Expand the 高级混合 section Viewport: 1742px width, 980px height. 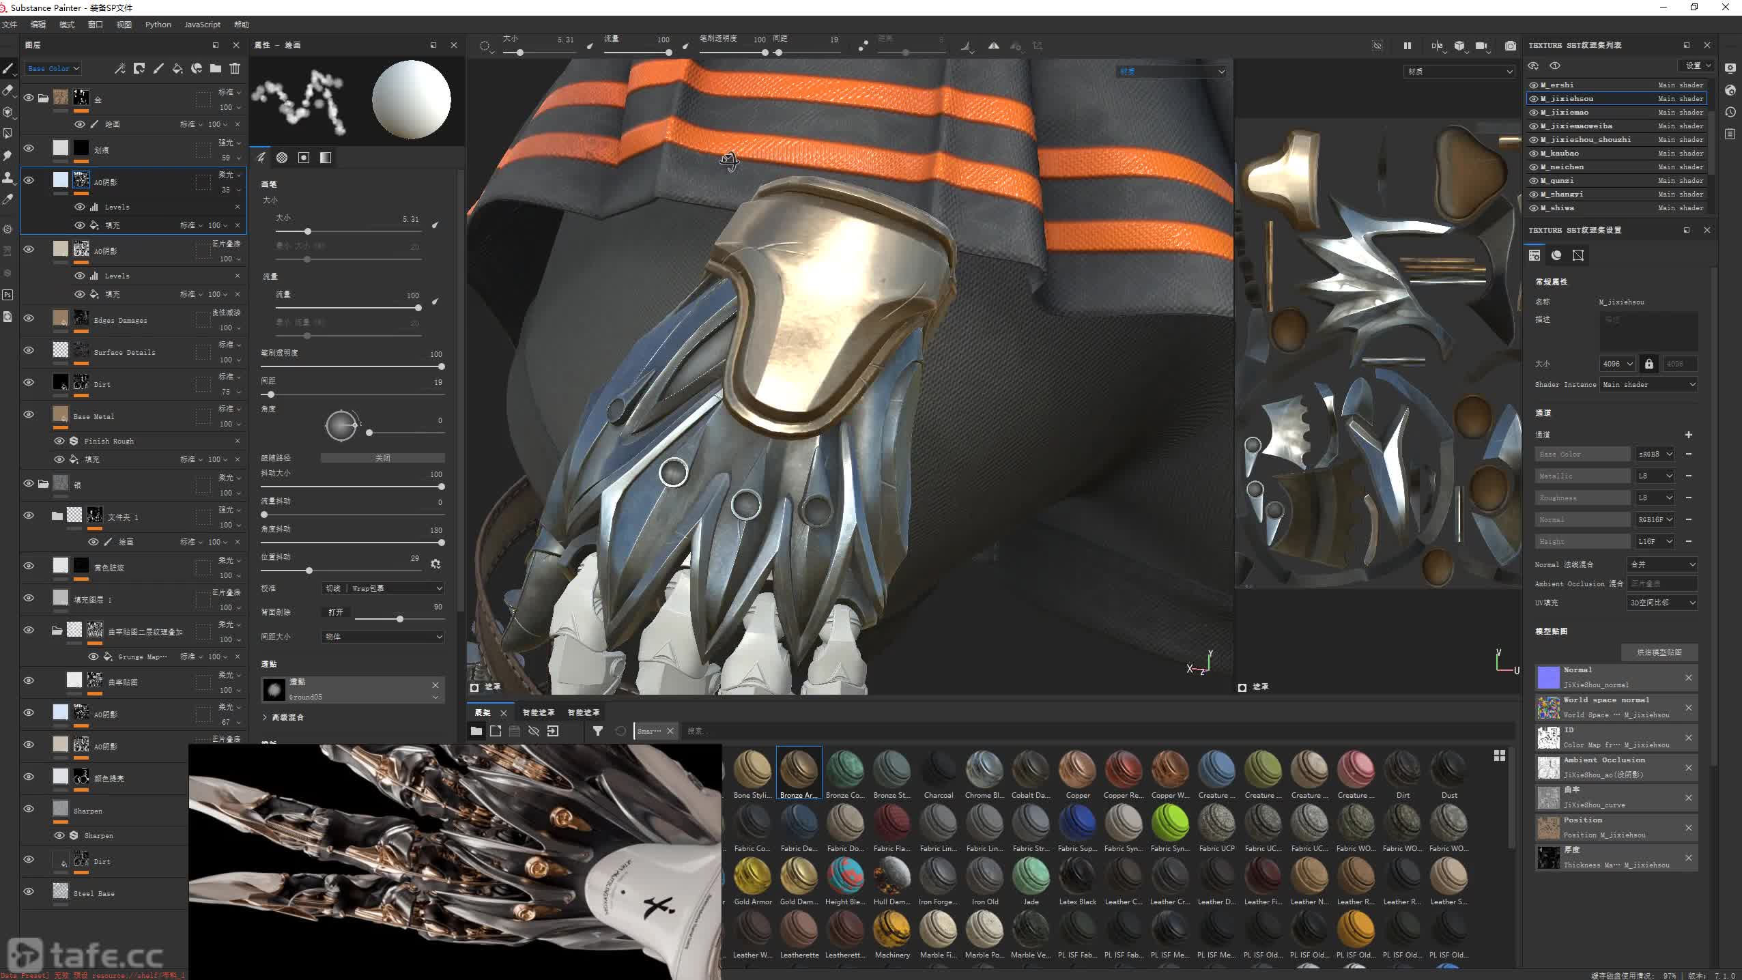pos(283,717)
